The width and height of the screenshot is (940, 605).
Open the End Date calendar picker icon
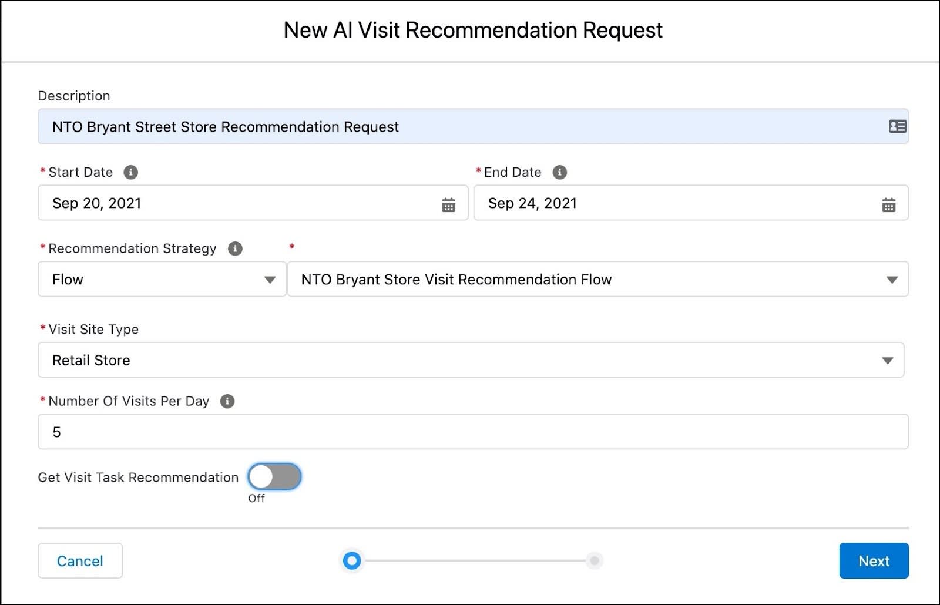(888, 205)
